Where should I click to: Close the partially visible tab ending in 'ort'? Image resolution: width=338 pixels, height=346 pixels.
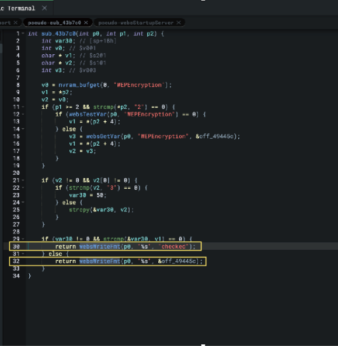click(16, 23)
